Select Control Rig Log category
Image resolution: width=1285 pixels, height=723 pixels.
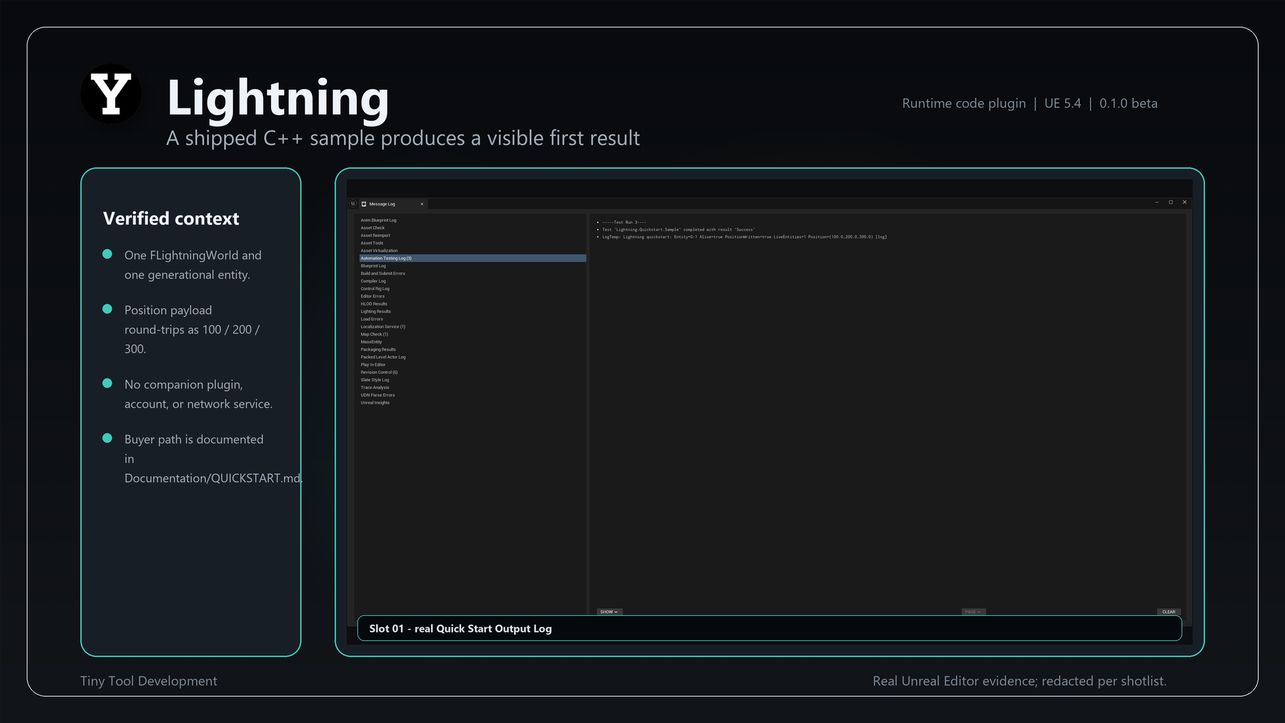point(473,289)
